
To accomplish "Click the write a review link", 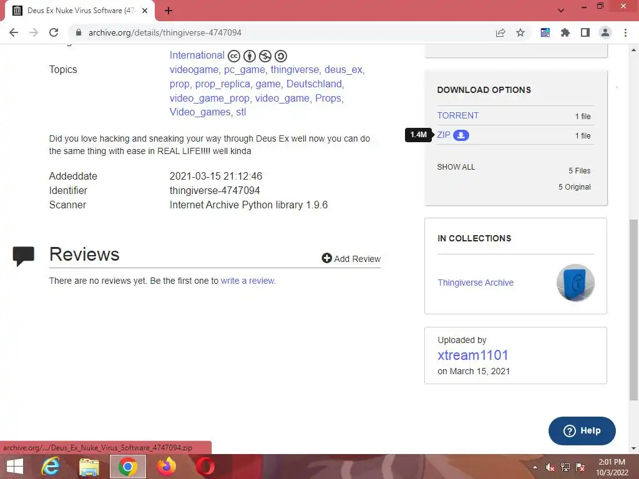I will pyautogui.click(x=248, y=281).
